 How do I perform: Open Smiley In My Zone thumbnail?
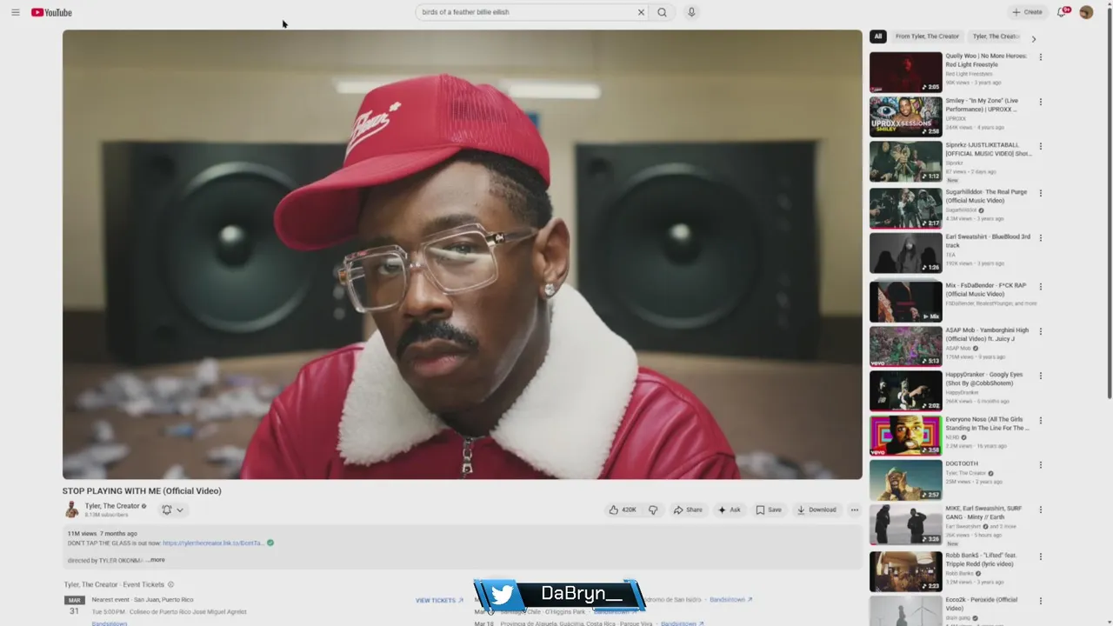(905, 117)
